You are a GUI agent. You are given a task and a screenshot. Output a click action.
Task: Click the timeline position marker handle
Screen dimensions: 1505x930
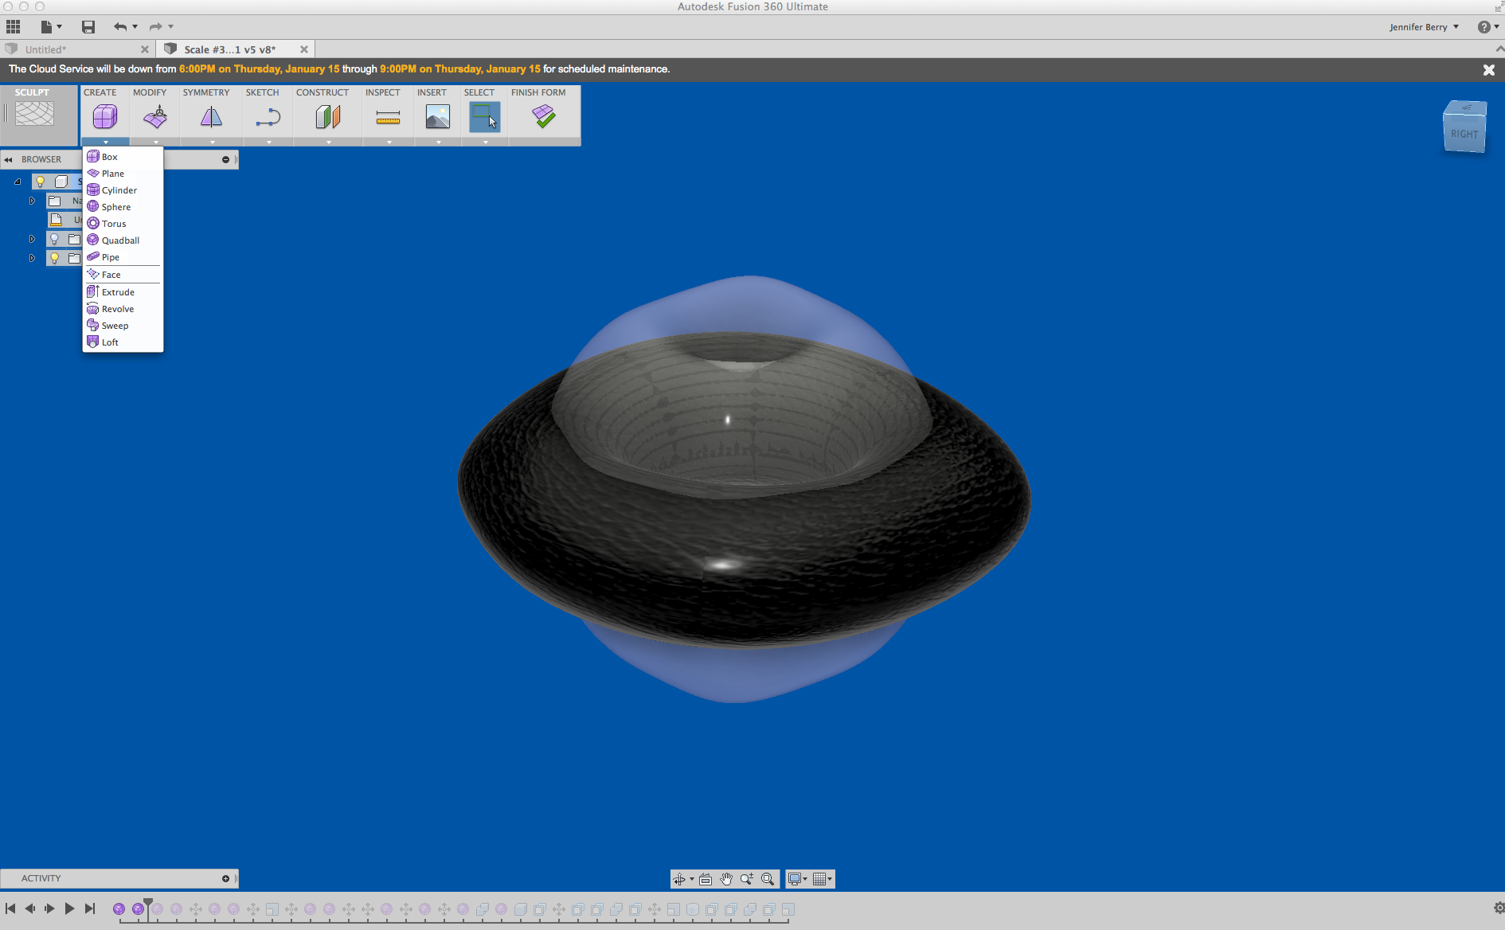tap(148, 904)
